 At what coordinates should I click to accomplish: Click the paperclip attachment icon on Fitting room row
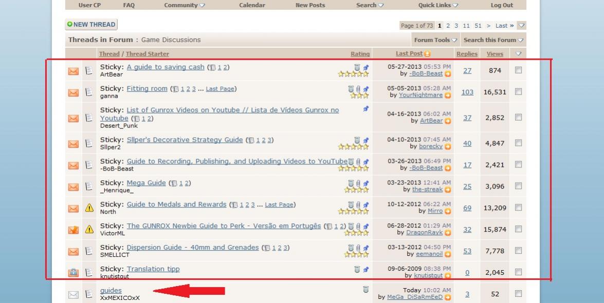tap(358, 89)
